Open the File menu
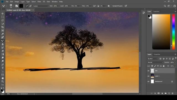 pyautogui.click(x=7, y=2)
